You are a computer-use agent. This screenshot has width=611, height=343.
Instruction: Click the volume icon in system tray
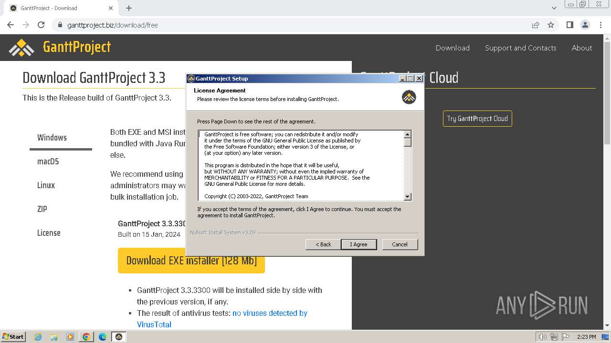click(x=542, y=337)
